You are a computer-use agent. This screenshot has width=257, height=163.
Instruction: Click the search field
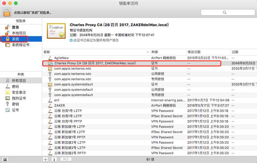pos(228,12)
